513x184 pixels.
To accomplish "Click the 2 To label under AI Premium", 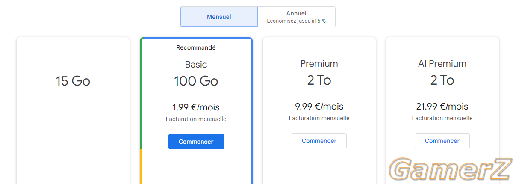I will pyautogui.click(x=442, y=80).
